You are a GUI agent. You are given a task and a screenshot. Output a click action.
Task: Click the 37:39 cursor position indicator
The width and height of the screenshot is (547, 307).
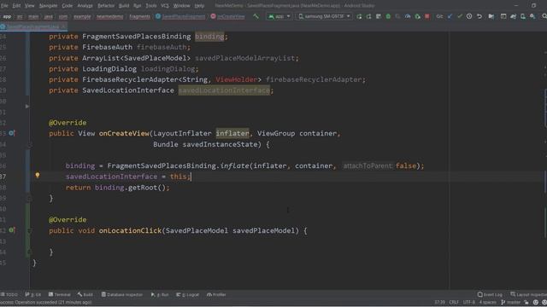click(x=439, y=302)
